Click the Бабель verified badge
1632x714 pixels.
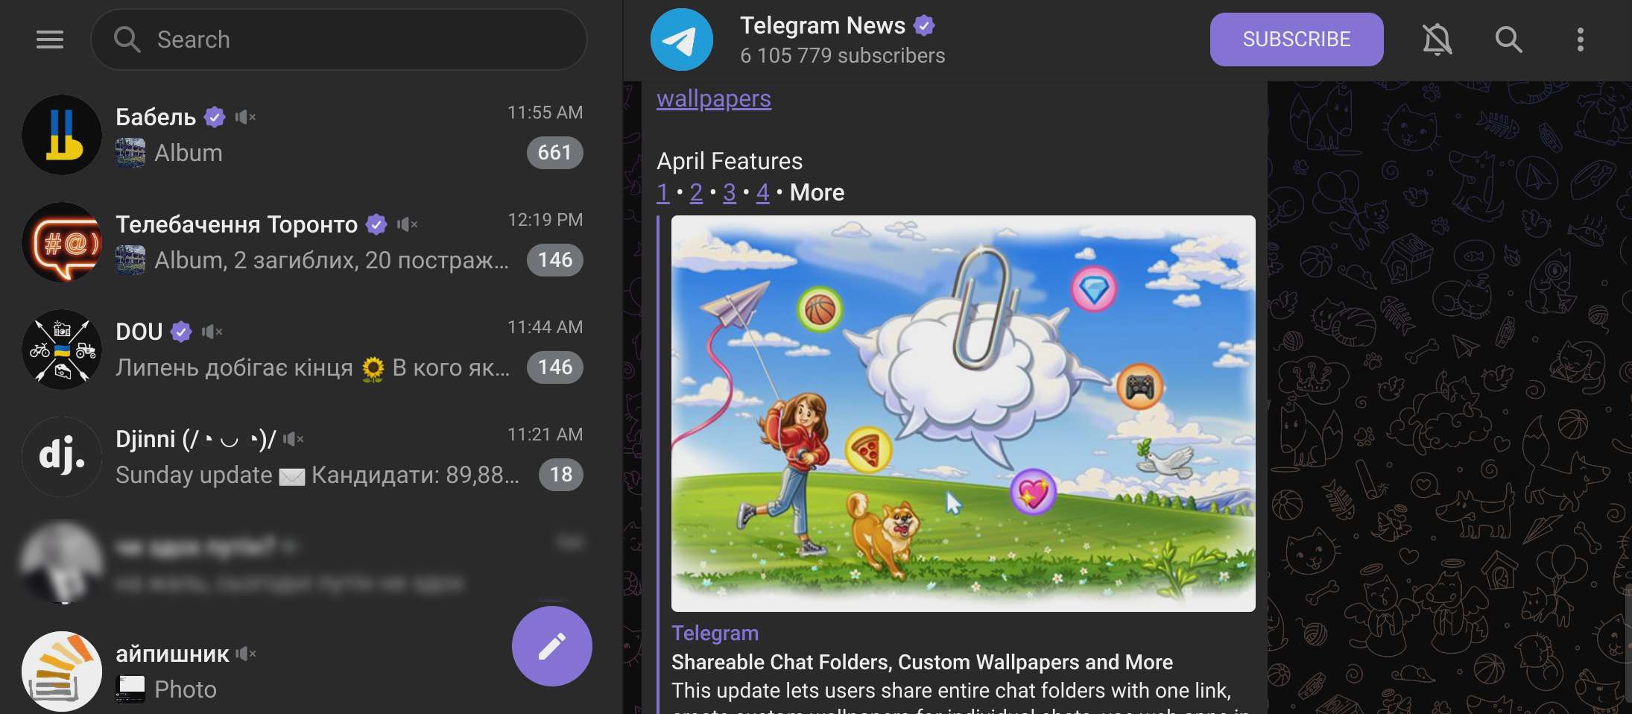215,117
